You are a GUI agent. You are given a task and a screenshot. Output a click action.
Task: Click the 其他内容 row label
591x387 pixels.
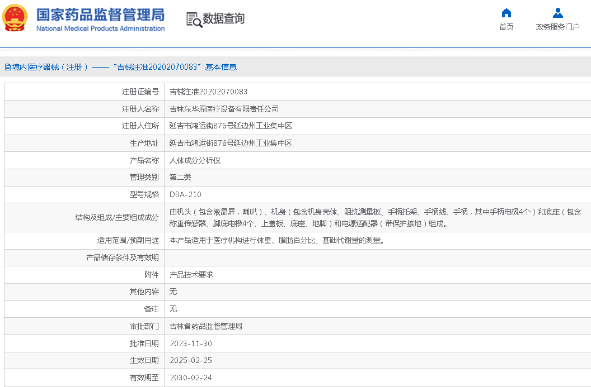point(144,292)
